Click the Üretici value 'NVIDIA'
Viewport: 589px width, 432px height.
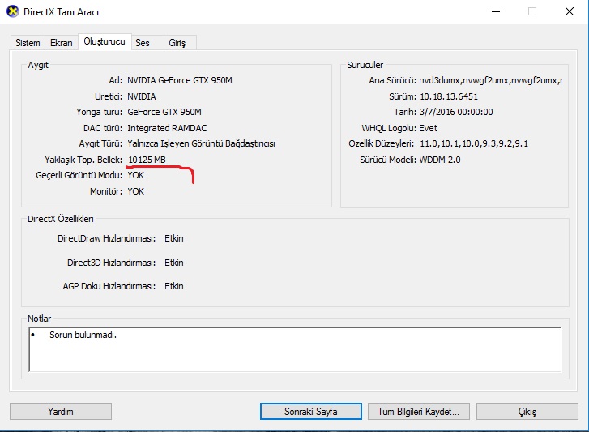(x=142, y=96)
